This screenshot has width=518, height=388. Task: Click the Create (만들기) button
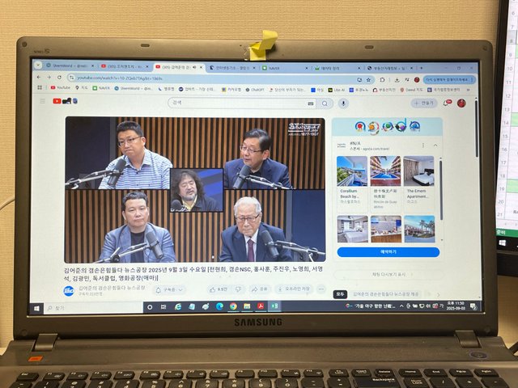(x=424, y=103)
